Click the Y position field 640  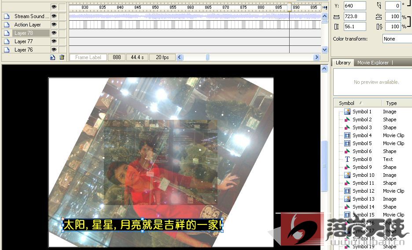355,6
